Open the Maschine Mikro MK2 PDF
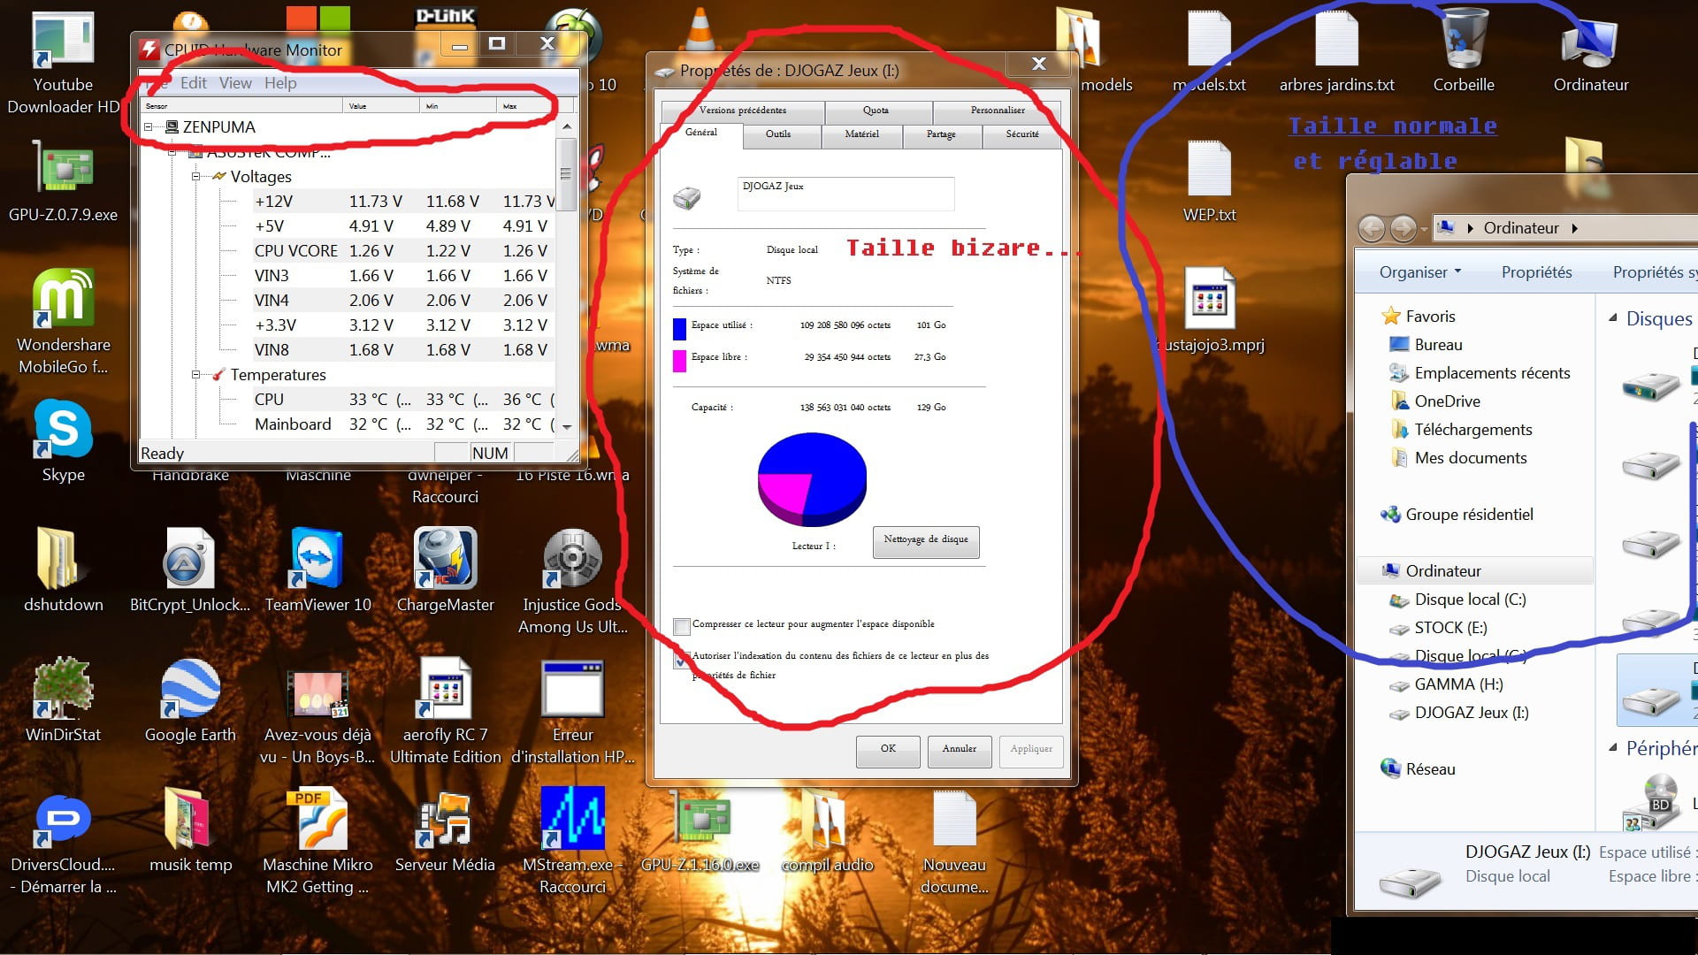 click(x=317, y=842)
